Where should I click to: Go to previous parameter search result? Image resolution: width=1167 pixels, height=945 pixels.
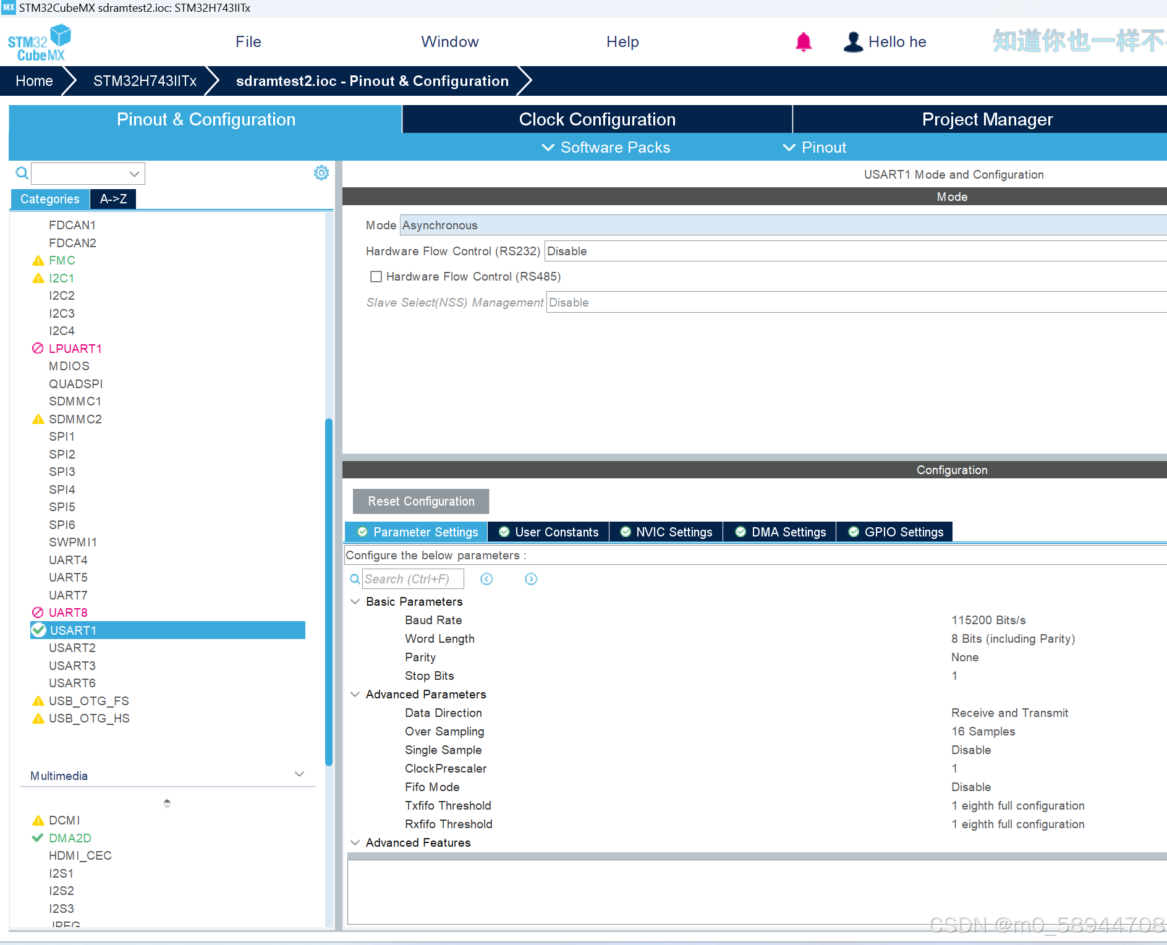[x=486, y=579]
